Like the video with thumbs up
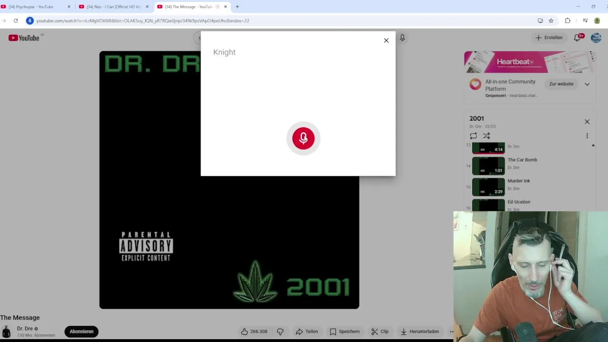Image resolution: width=608 pixels, height=342 pixels. [254, 332]
